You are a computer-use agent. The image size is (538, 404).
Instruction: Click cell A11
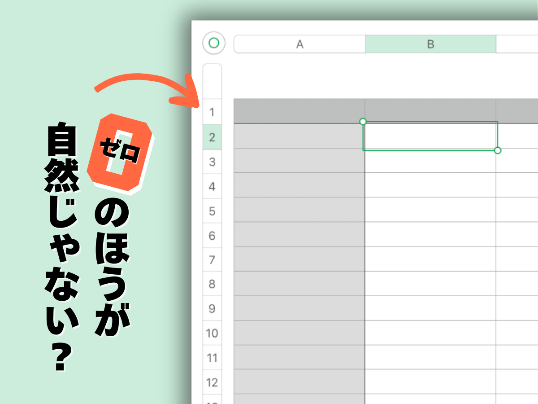299,357
